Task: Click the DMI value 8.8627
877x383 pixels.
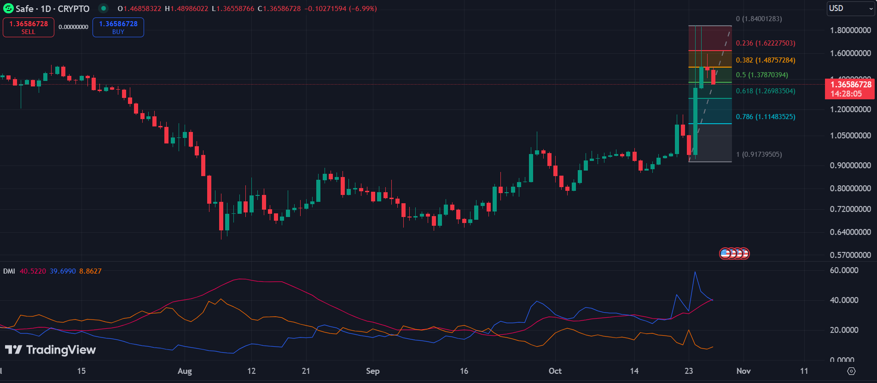Action: (90, 271)
